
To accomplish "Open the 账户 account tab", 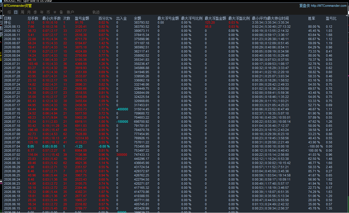I will click(70, 12).
